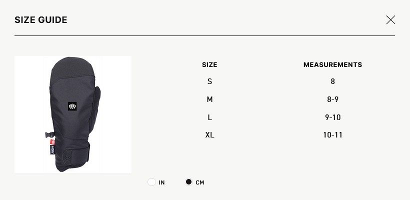
Task: Click the SIZE GUIDE heading
Action: click(41, 20)
